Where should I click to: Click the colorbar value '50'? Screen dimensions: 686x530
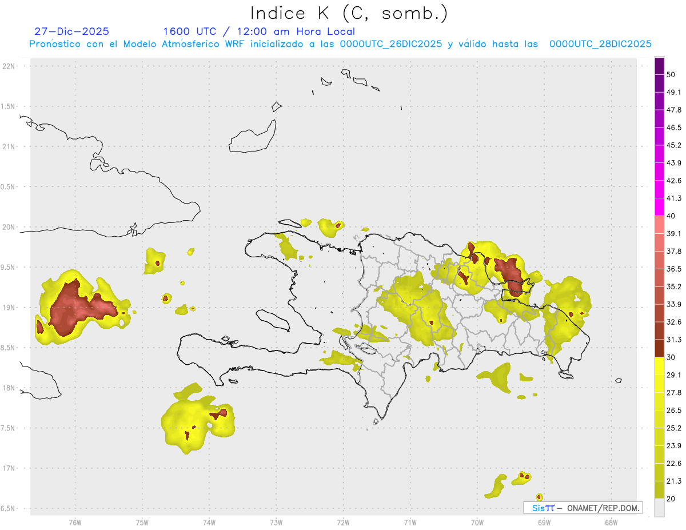click(671, 75)
